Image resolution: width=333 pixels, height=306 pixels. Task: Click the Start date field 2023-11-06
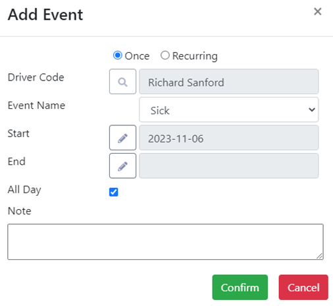pyautogui.click(x=229, y=138)
